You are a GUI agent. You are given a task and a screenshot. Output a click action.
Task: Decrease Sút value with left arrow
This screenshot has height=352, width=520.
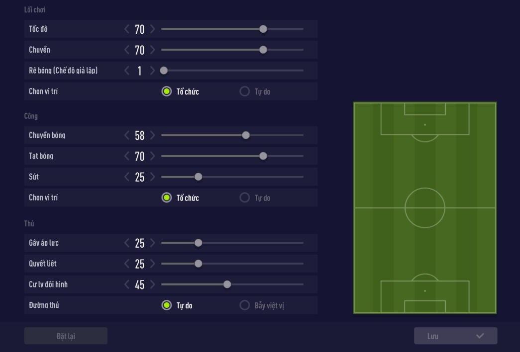(127, 177)
